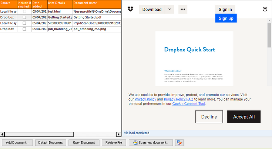The image size is (272, 149).
Task: Click the File load completed status text
Action: [137, 133]
